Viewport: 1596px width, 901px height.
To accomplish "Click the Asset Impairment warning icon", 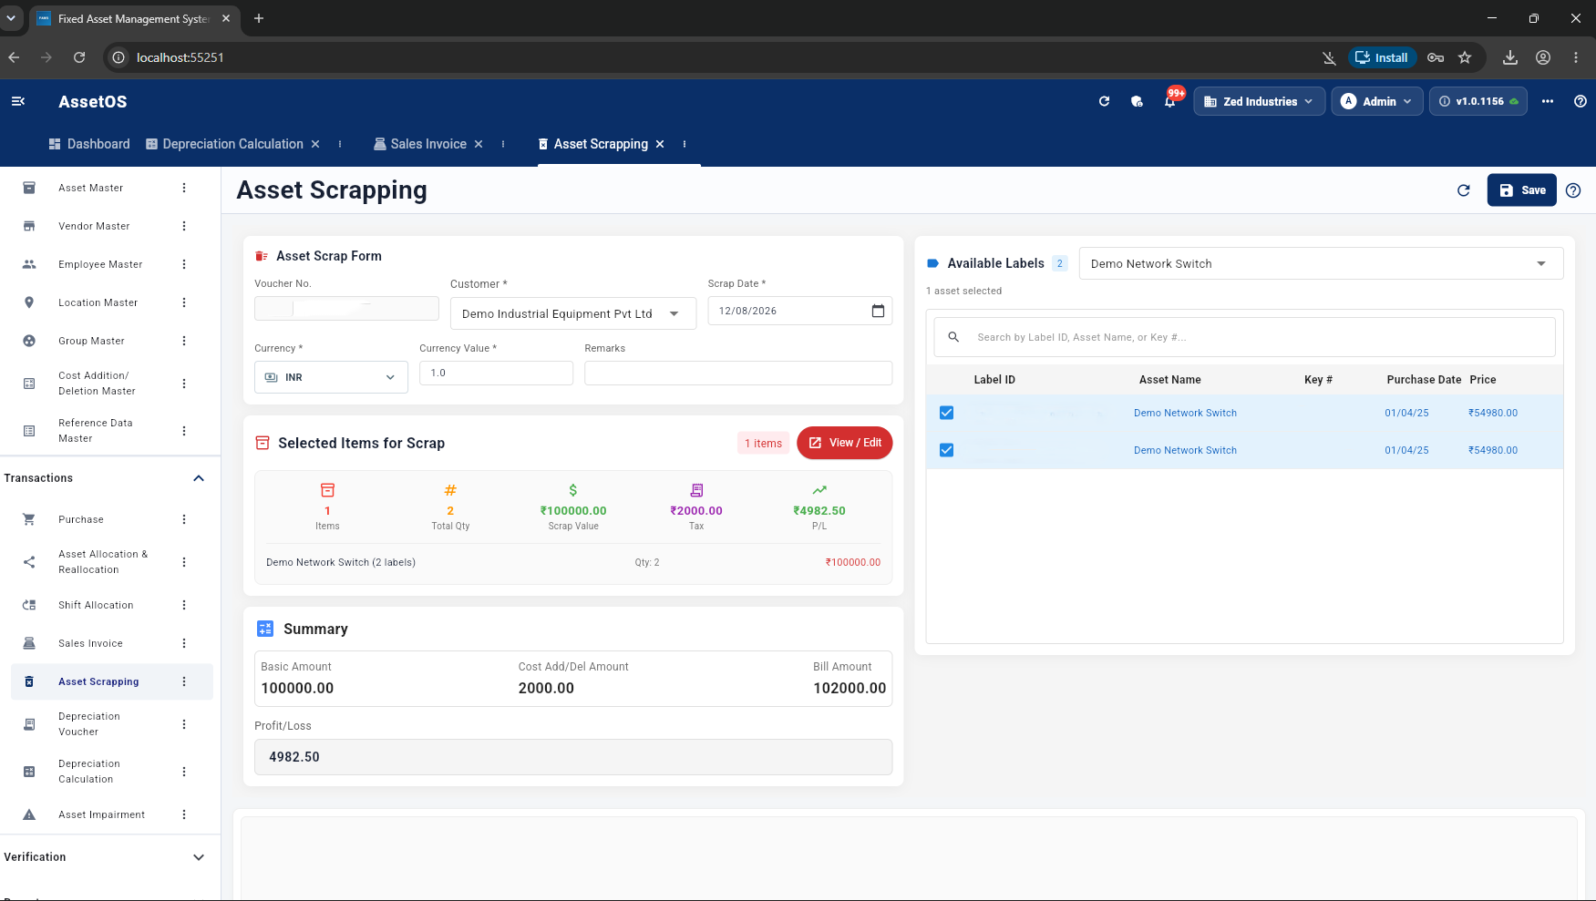I will [x=29, y=814].
